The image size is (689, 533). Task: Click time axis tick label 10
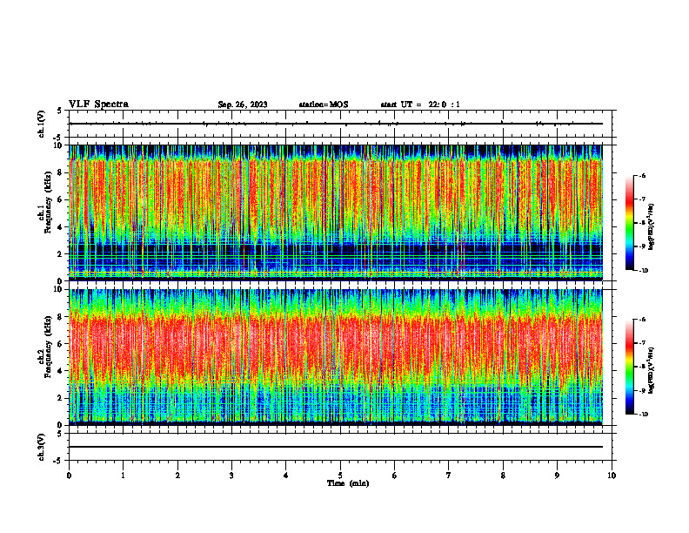(x=612, y=476)
